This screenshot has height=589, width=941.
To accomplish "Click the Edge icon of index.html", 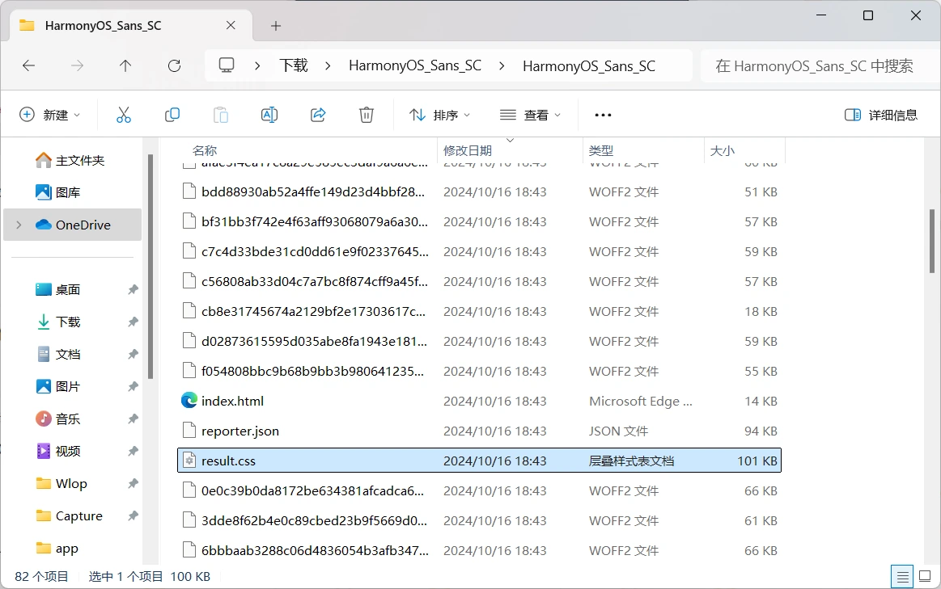I will tap(189, 400).
